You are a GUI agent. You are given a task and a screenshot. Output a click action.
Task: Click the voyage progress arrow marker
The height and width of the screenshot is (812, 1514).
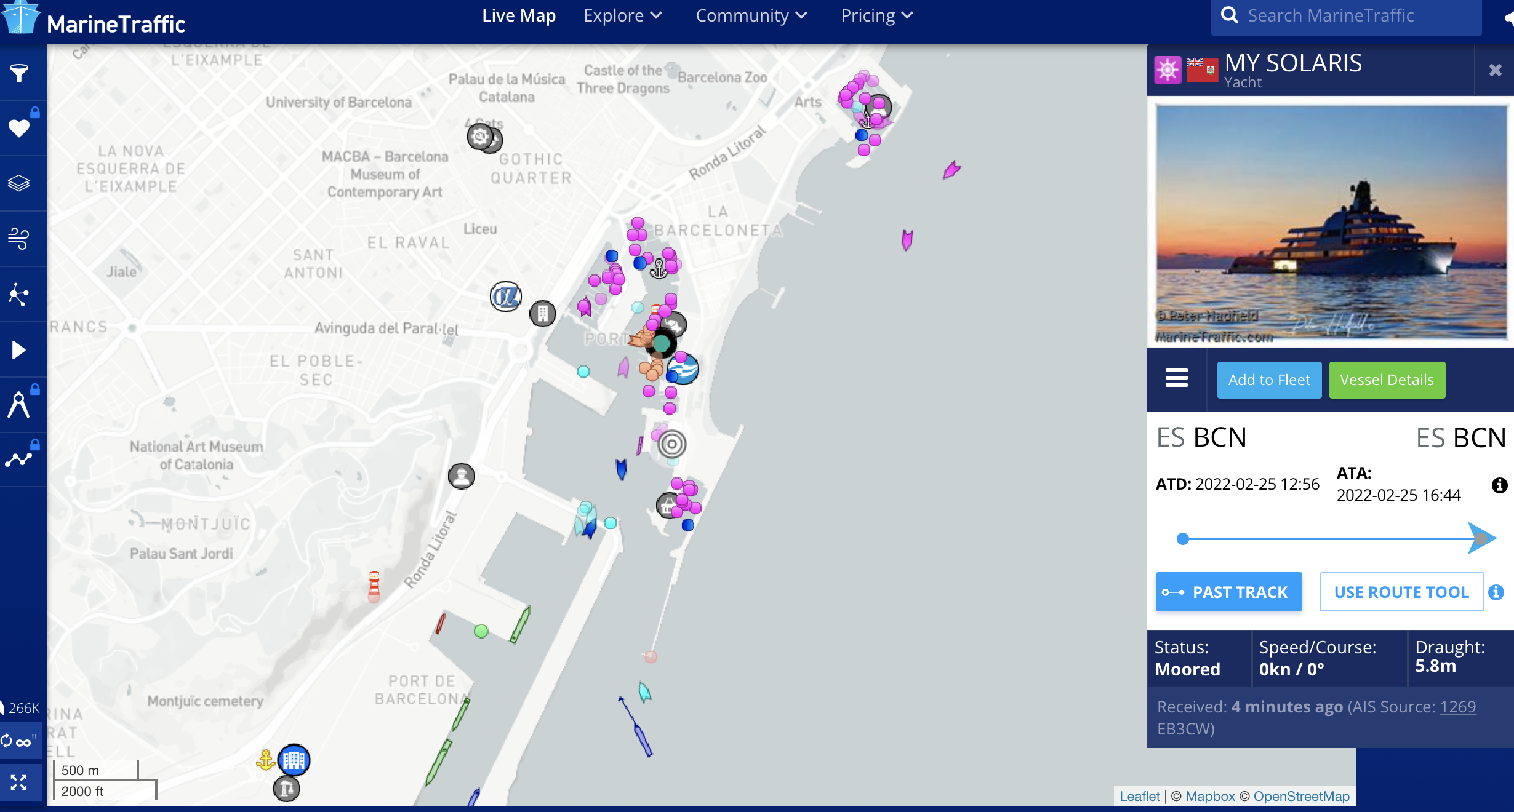click(1481, 538)
